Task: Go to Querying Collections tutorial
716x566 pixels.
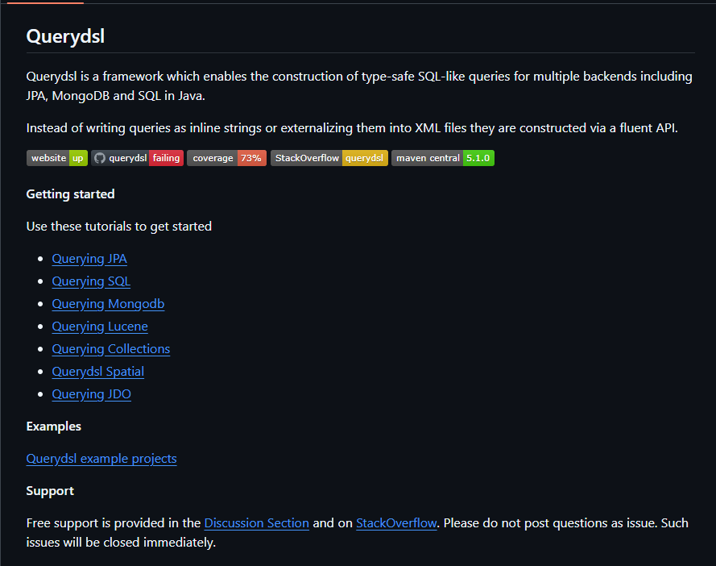Action: [x=111, y=349]
